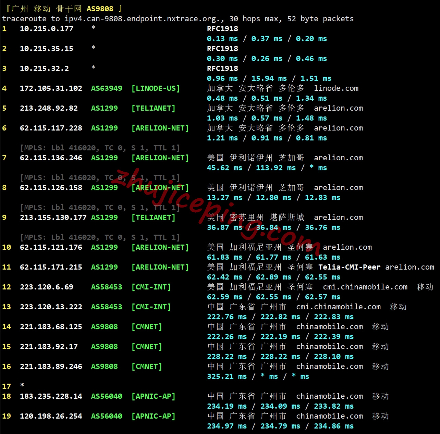Select IP 221.183.92.17 in hop 15
This screenshot has width=440, height=434.
pyautogui.click(x=49, y=347)
